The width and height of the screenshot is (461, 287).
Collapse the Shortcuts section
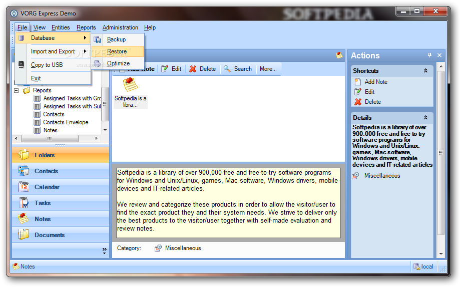pos(425,71)
